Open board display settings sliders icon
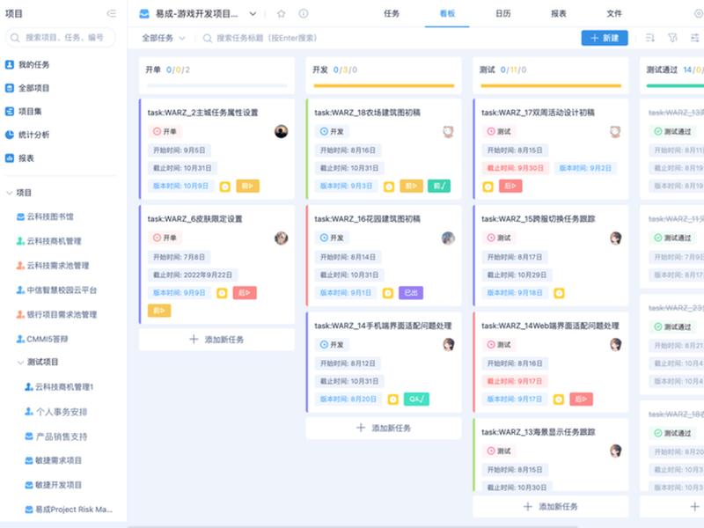704x528 pixels. [694, 38]
